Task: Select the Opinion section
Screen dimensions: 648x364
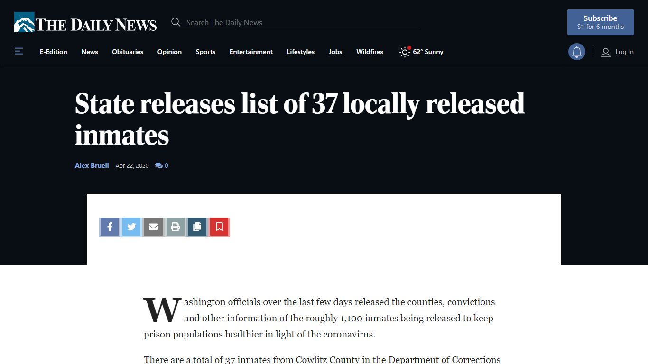Action: click(169, 52)
